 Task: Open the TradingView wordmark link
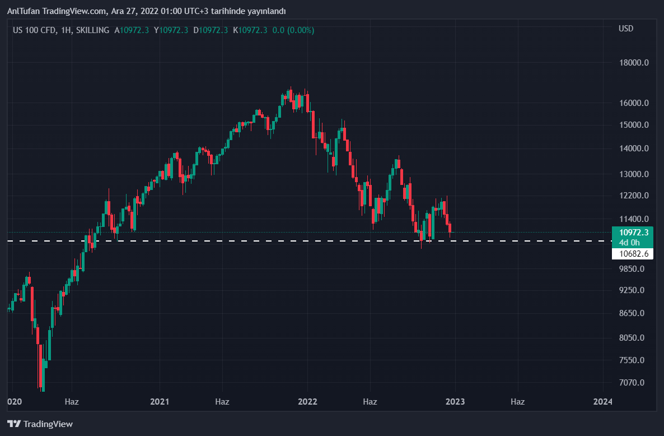(x=48, y=424)
